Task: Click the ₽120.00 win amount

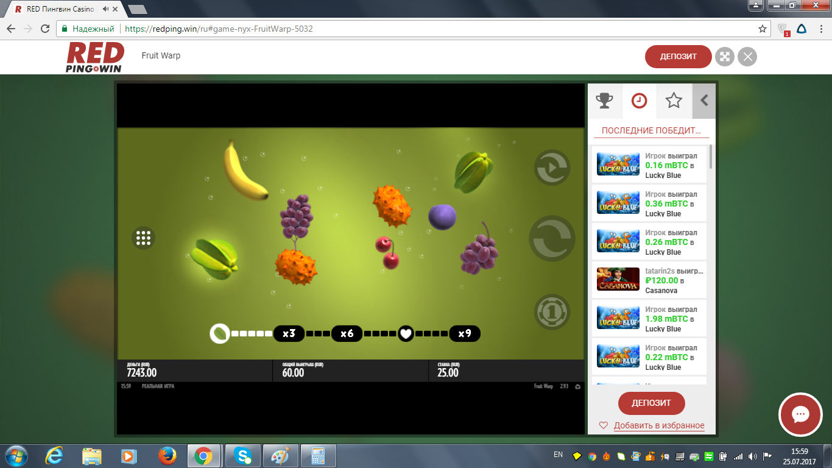Action: click(661, 280)
